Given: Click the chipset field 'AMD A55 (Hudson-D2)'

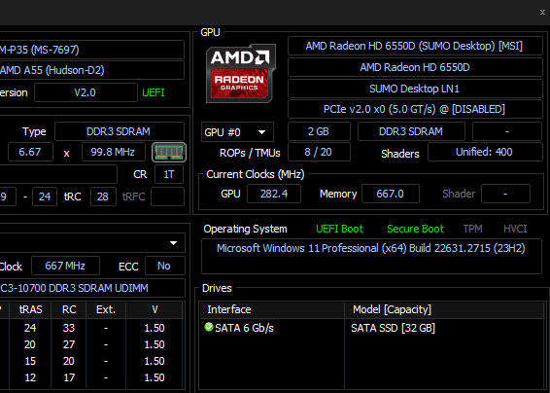Looking at the screenshot, I should click(x=92, y=70).
